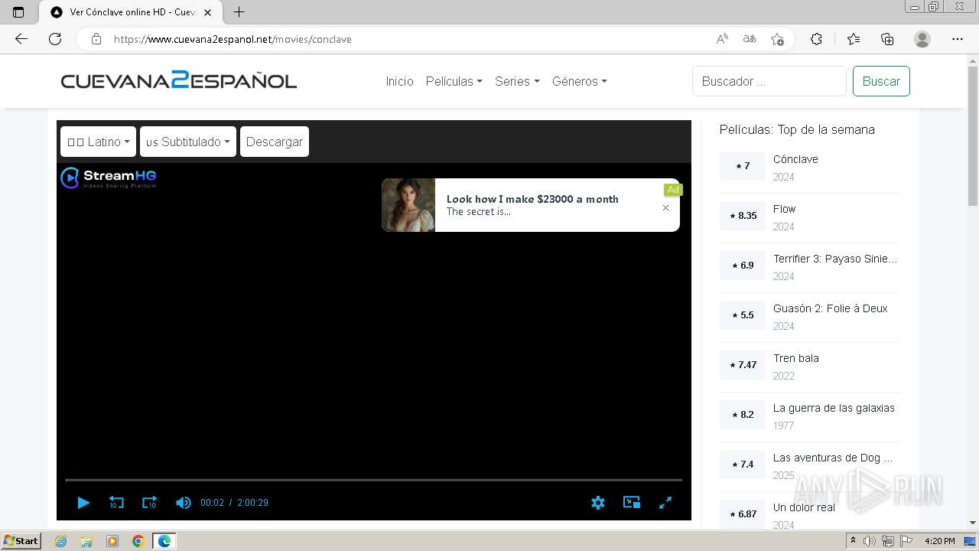Image resolution: width=979 pixels, height=551 pixels.
Task: Play the Cónclave video
Action: pyautogui.click(x=83, y=503)
